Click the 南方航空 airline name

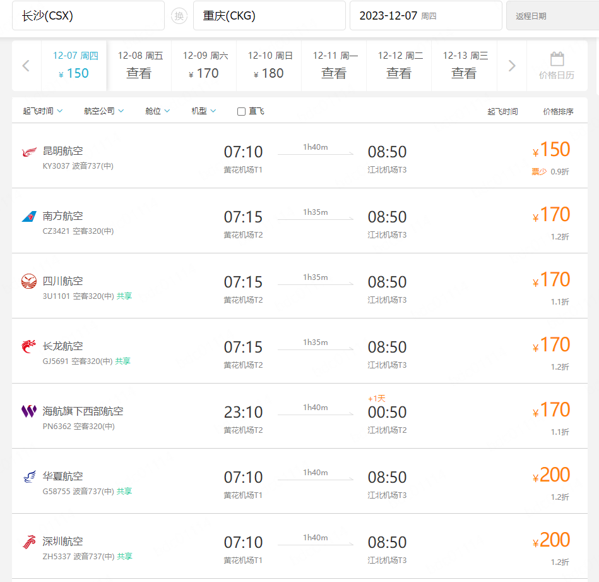tap(62, 216)
